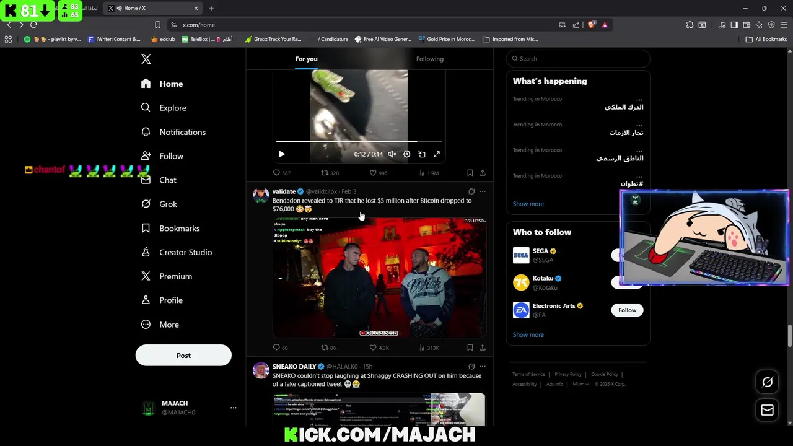793x446 pixels.
Task: Reload the page in the browser
Action: pos(33,25)
